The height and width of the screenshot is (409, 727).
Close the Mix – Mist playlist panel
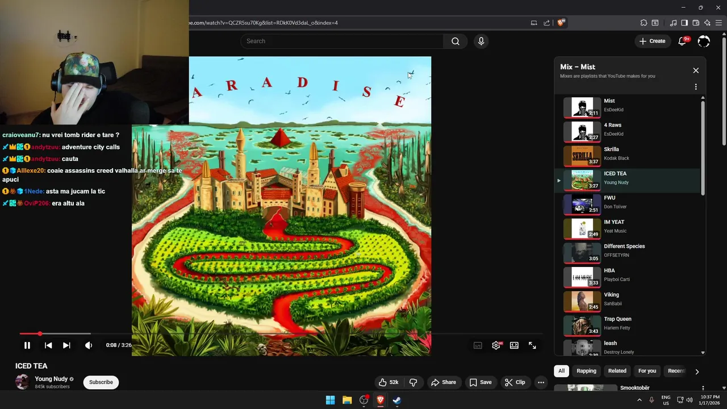[696, 70]
